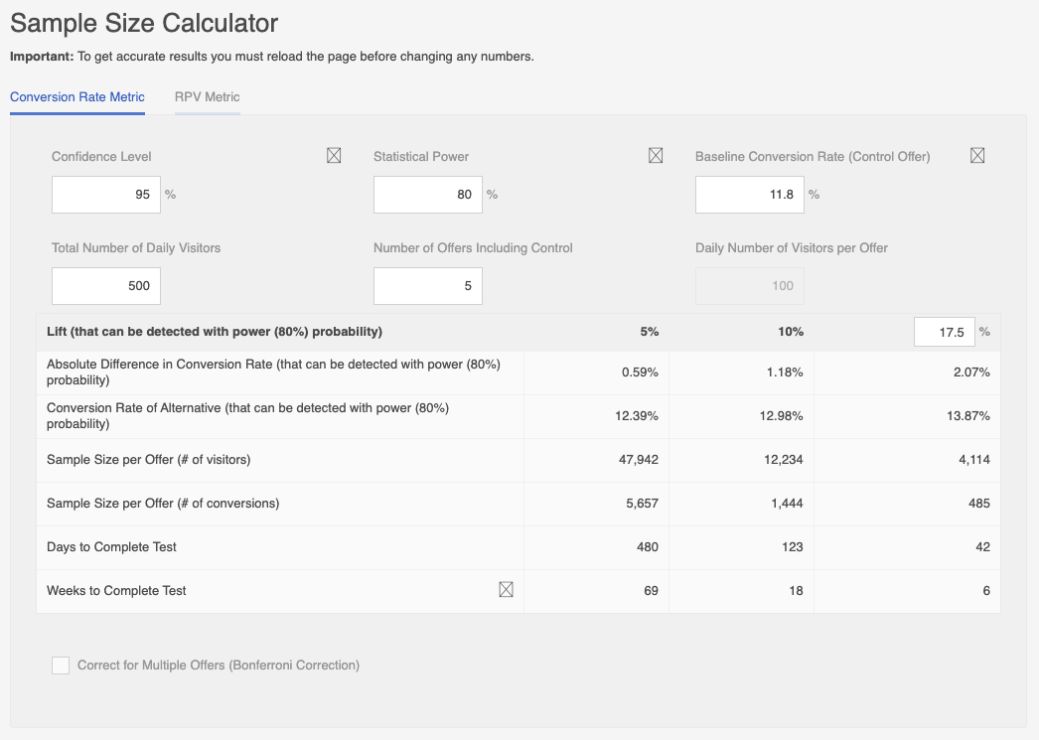Click the Daily Number of Visitors per Offer field

[x=749, y=286]
